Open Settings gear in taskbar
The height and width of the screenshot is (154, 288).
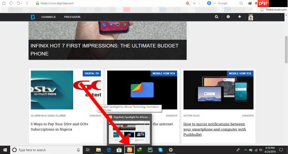(171, 150)
